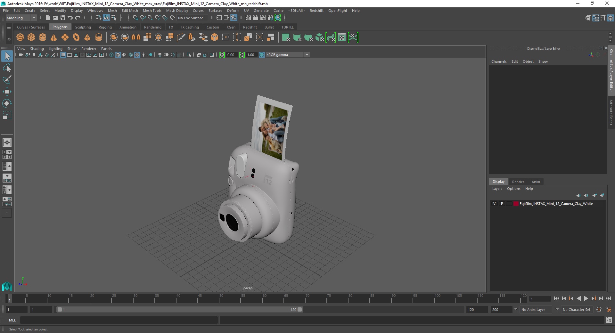Screen dimensions: 615x333
Task: Select the four view layout icon
Action: [x=7, y=154]
